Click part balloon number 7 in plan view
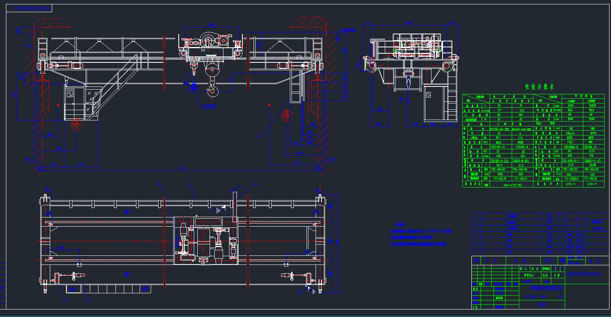The width and height of the screenshot is (611, 317). [x=256, y=182]
